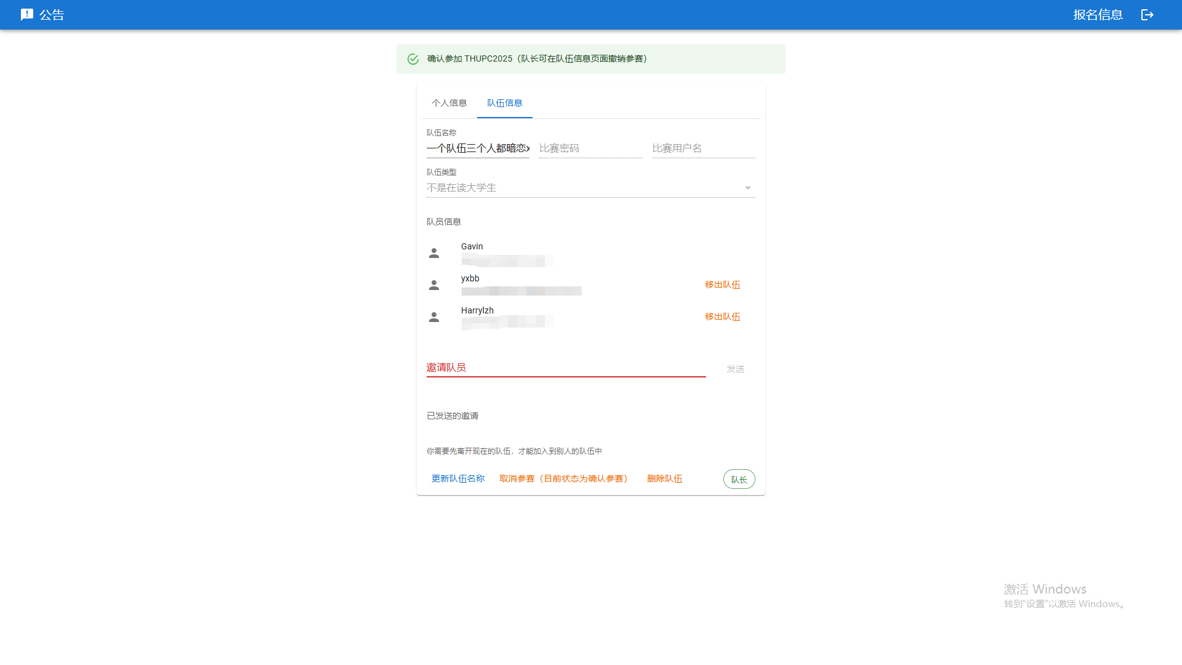Click the person icon next to yxbb
Image resolution: width=1182 pixels, height=665 pixels.
pos(433,284)
